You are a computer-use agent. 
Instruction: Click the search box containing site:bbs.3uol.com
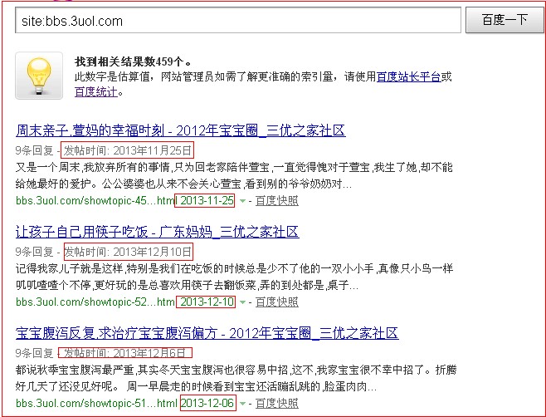(x=238, y=21)
